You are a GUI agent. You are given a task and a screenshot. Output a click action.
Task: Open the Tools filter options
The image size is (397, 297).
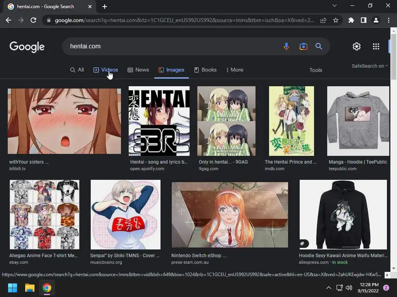[x=316, y=70]
